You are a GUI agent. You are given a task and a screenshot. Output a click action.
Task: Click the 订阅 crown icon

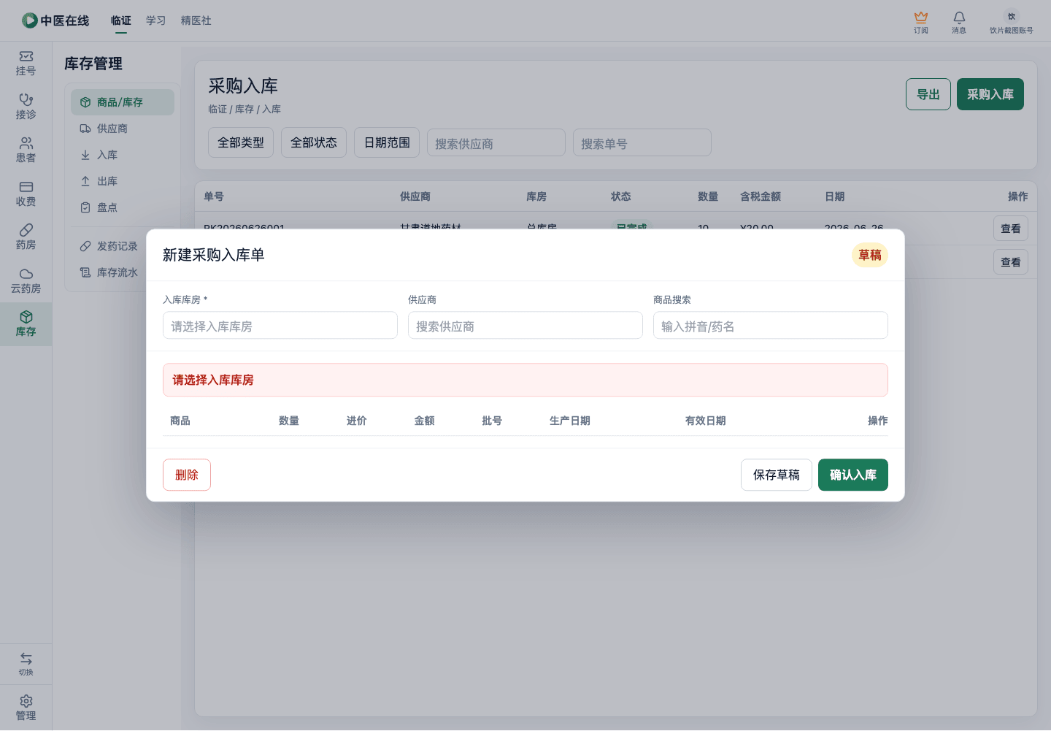(x=921, y=22)
